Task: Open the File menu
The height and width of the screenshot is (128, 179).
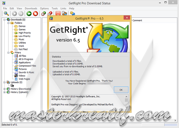Action: point(5,8)
